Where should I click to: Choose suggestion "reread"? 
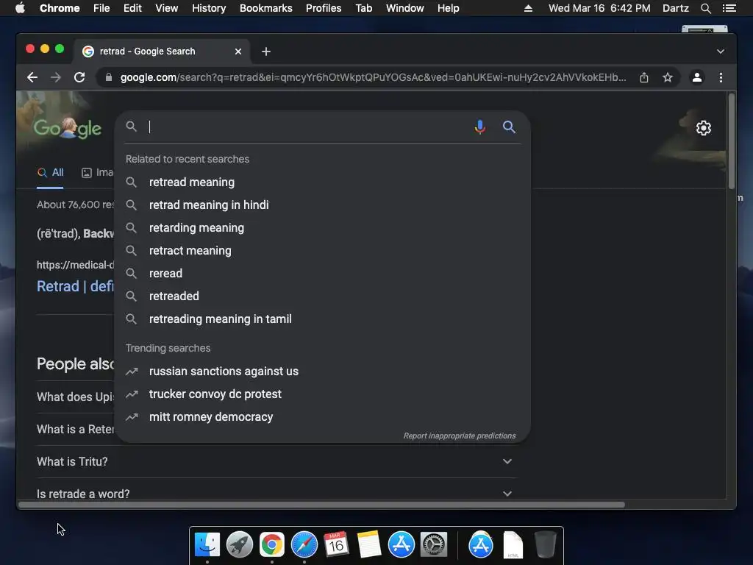323,274
